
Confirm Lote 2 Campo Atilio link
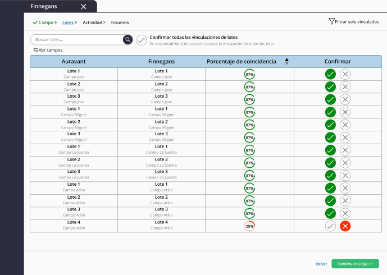[x=330, y=201]
